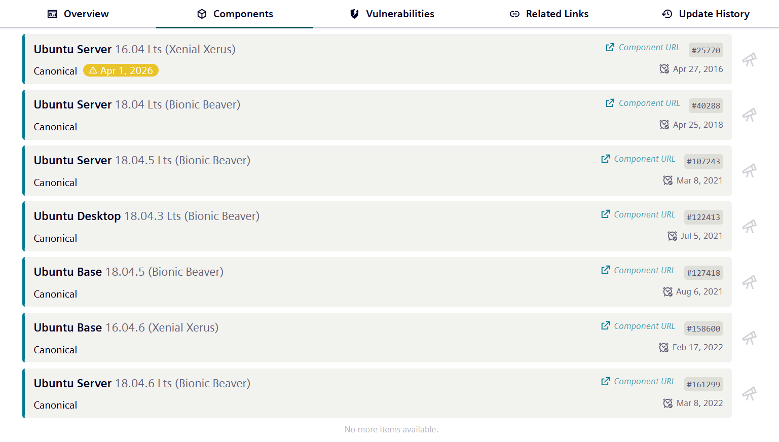The width and height of the screenshot is (779, 442).
Task: Click the #25770 component ID badge
Action: click(x=706, y=50)
